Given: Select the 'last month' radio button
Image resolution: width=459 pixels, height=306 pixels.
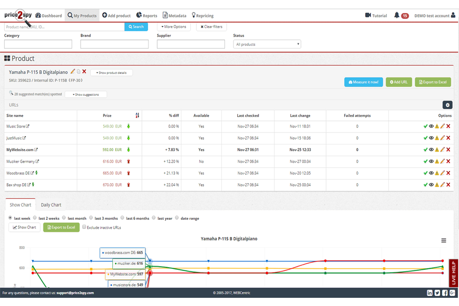Looking at the screenshot, I should (x=64, y=218).
